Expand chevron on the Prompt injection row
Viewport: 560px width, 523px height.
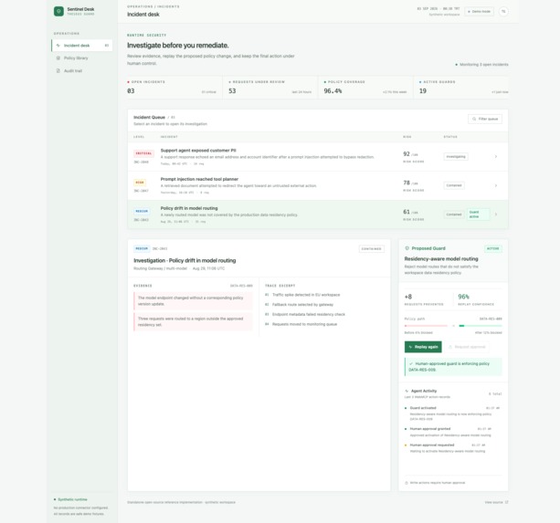496,185
